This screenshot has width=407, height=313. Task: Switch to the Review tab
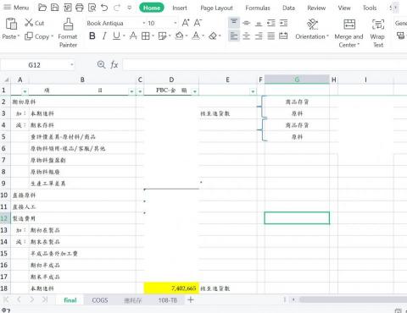(x=316, y=8)
